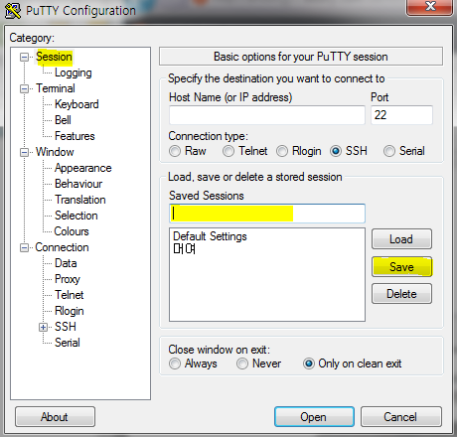Click the Load button

401,239
